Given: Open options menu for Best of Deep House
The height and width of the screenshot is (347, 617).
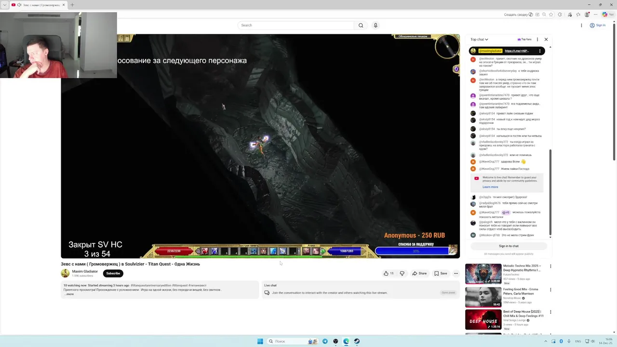Looking at the screenshot, I should pos(550,312).
